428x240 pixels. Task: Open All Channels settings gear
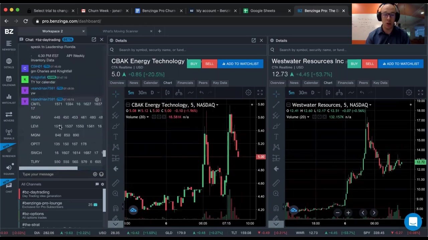coord(102,184)
